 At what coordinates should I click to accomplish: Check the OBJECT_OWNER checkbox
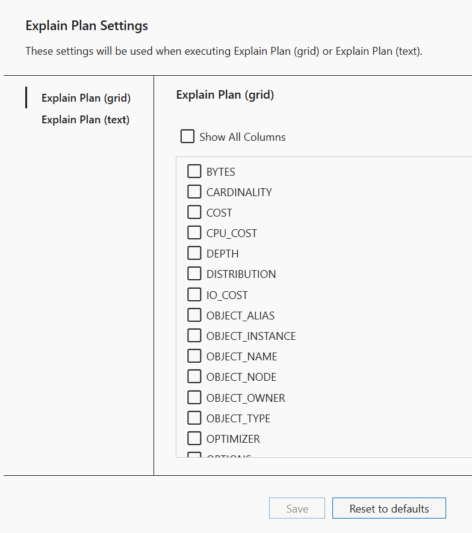pos(194,397)
